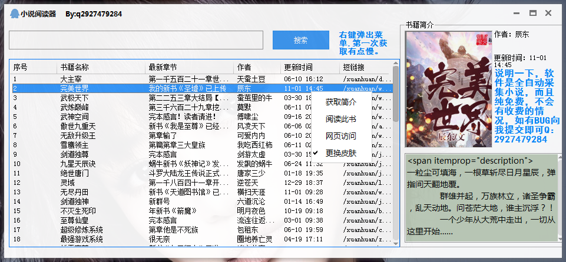Choose 网页访问 from the context menu
This screenshot has height=262, width=566.
coord(341,136)
